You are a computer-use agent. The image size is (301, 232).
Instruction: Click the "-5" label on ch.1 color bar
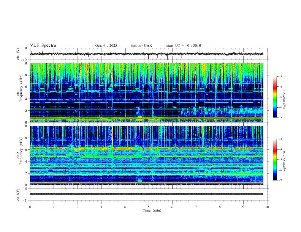pyautogui.click(x=280, y=97)
